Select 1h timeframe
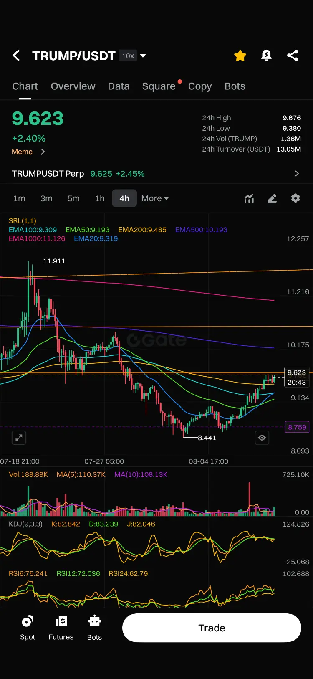The image size is (313, 679). pyautogui.click(x=100, y=198)
